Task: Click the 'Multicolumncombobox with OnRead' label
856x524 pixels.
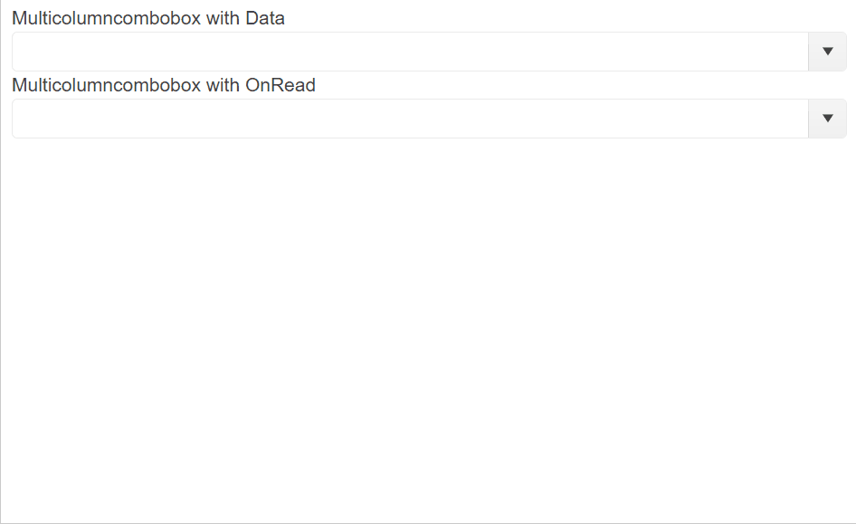Action: point(164,85)
